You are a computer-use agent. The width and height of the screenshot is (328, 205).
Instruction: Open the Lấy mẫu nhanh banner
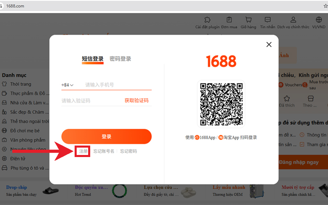click(229, 187)
